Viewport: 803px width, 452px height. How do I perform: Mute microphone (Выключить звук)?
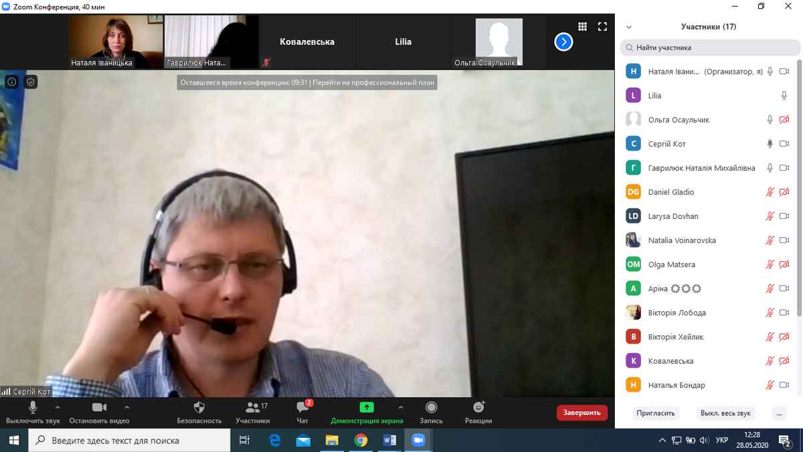33,408
